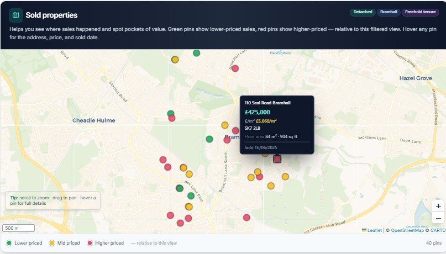This screenshot has height=254, width=446.
Task: Zoom out with the minus button
Action: click(438, 218)
